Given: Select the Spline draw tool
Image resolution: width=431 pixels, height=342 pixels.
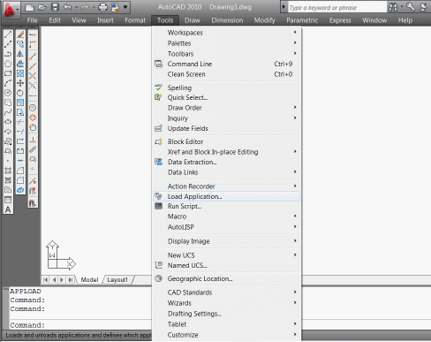Looking at the screenshot, I should pyautogui.click(x=8, y=112).
